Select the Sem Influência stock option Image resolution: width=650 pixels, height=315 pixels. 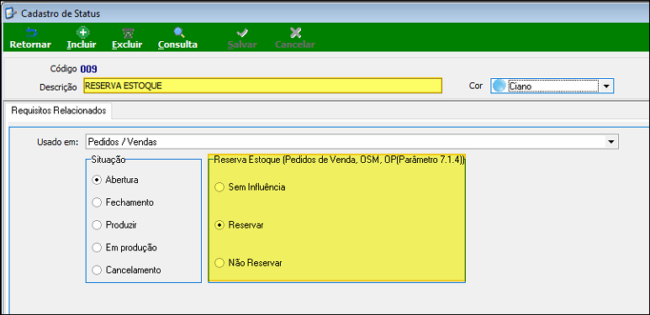coord(219,187)
